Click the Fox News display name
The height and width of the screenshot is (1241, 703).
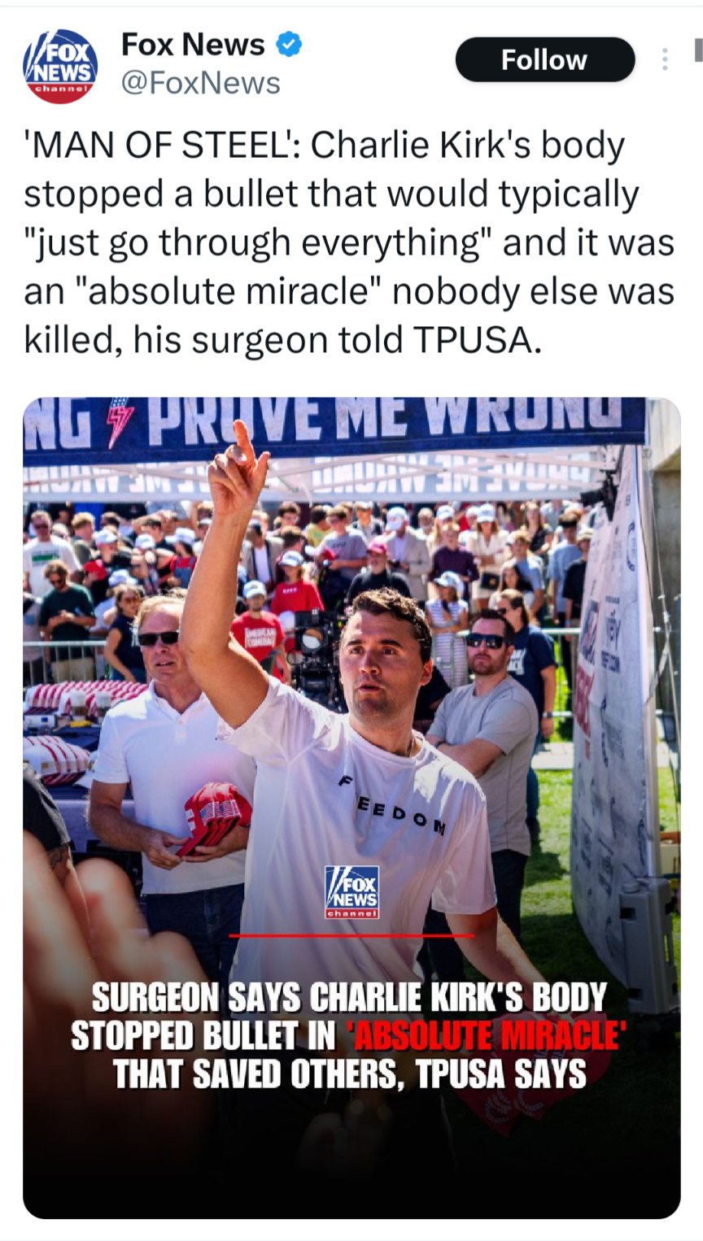click(193, 44)
